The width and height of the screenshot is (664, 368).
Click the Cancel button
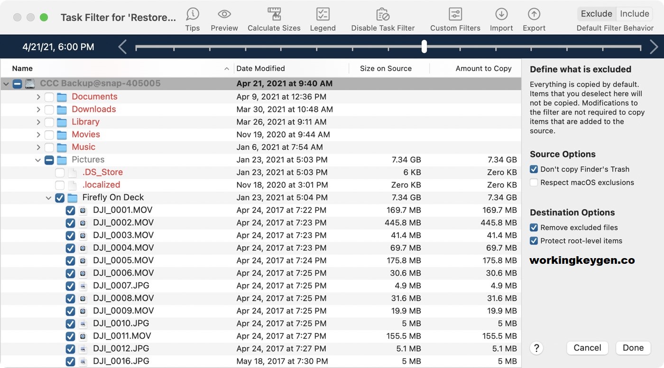pyautogui.click(x=587, y=348)
